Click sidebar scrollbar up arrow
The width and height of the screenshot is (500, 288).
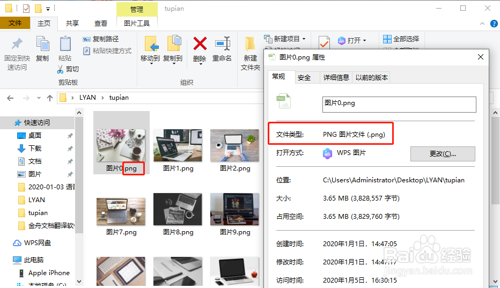click(79, 113)
